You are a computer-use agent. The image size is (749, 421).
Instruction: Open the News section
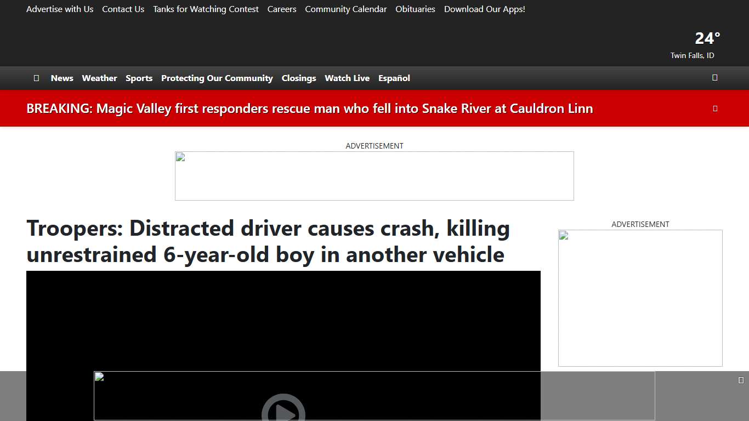coord(62,78)
